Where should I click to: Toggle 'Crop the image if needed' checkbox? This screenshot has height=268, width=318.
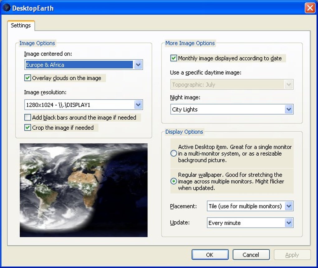tap(27, 128)
